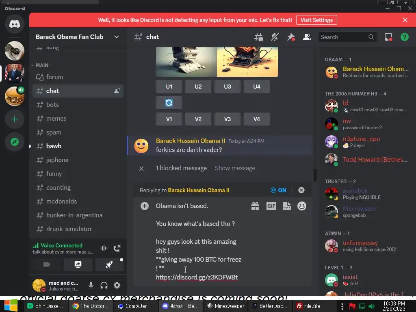Open the forum channel
The width and height of the screenshot is (416, 312).
click(78, 77)
